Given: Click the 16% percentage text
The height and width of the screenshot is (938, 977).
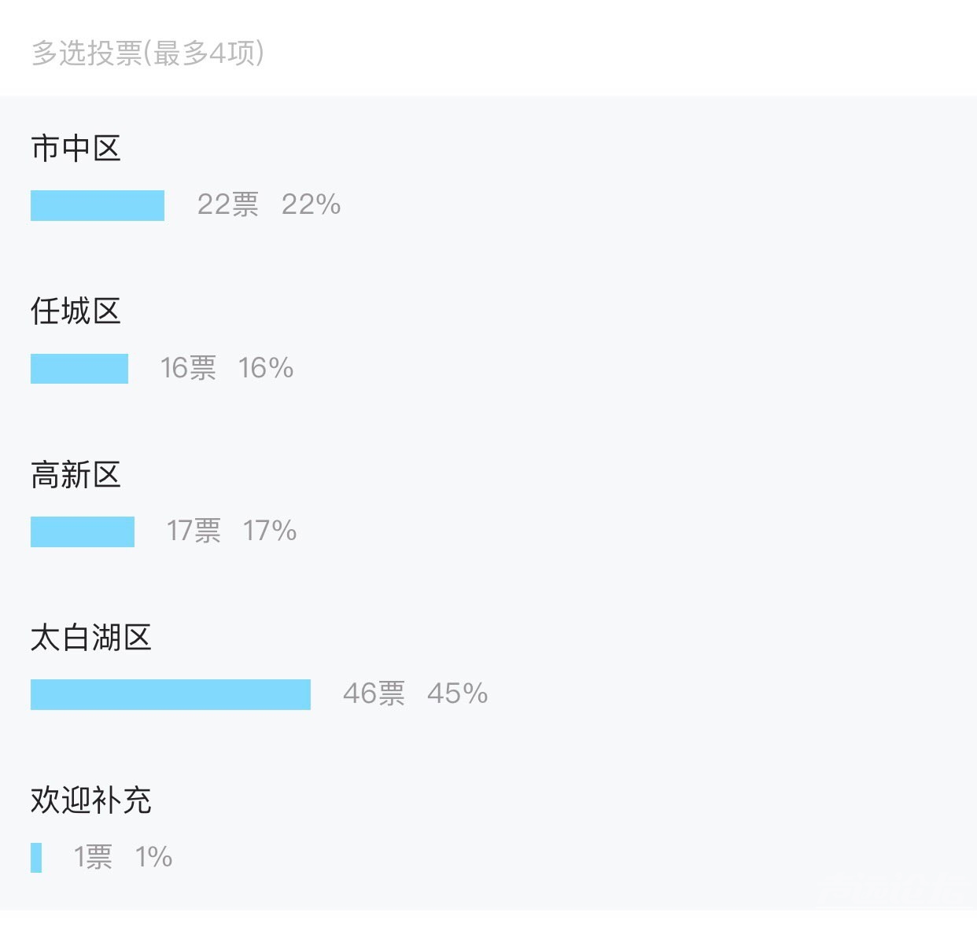Looking at the screenshot, I should 266,368.
